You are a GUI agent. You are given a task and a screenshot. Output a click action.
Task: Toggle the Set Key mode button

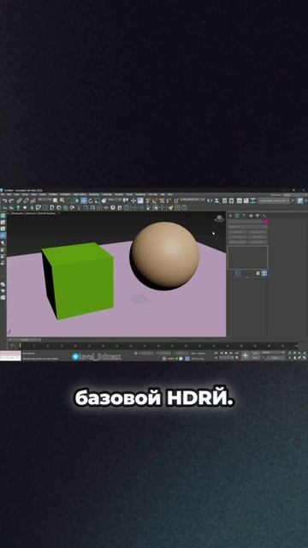tap(256, 358)
